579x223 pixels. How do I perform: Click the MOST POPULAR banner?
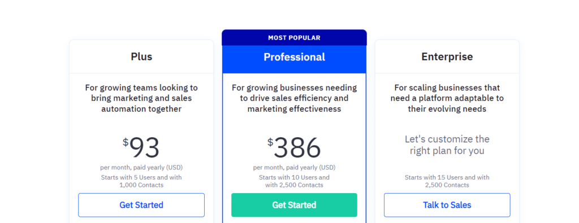[x=294, y=38]
